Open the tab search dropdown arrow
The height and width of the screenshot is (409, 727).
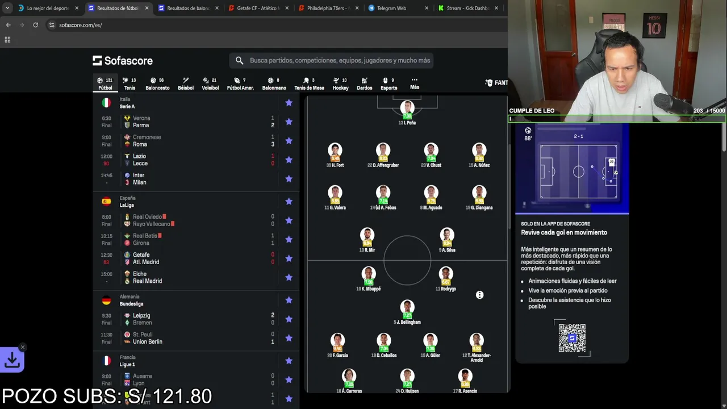click(x=7, y=8)
